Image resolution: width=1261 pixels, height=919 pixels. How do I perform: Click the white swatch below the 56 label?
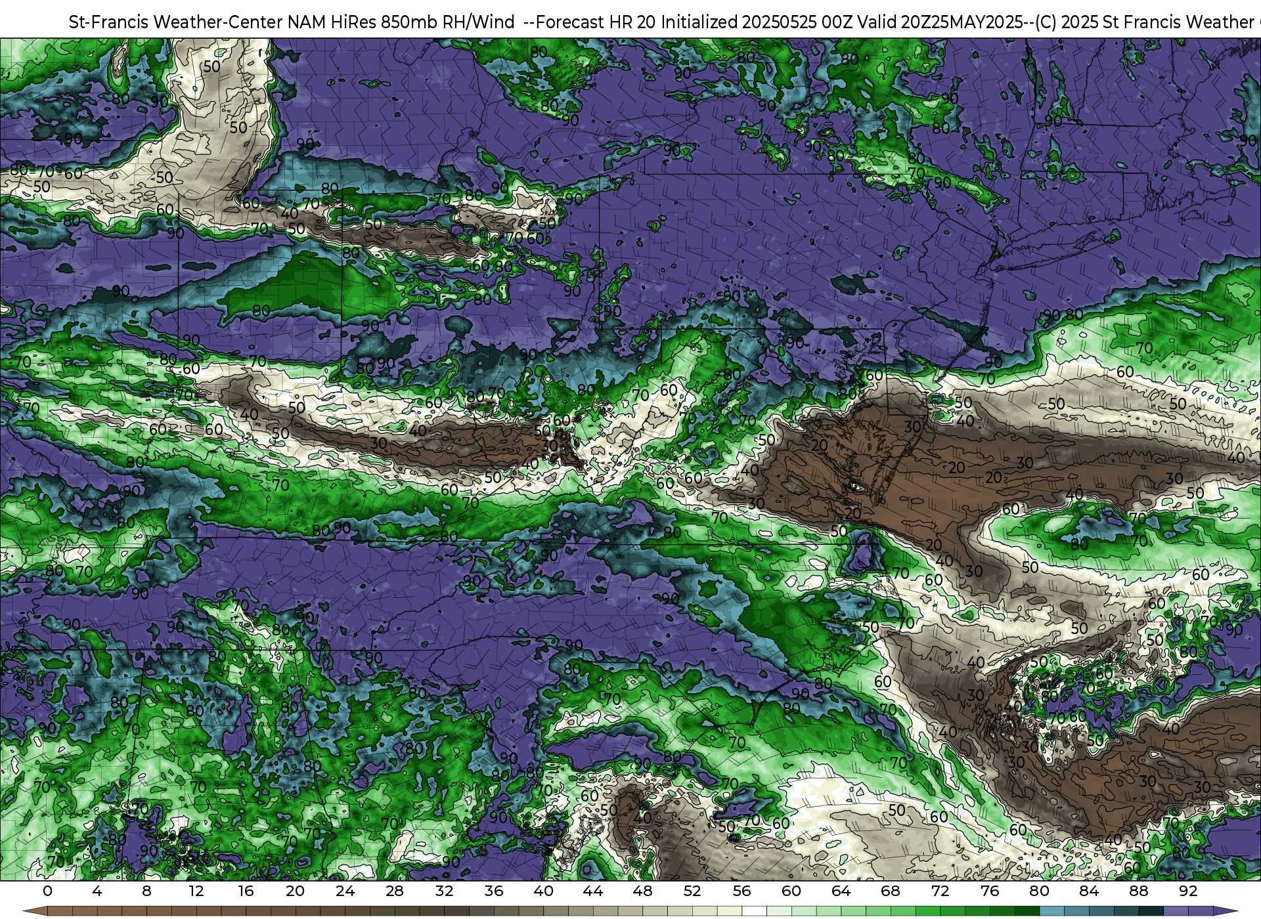tap(755, 911)
